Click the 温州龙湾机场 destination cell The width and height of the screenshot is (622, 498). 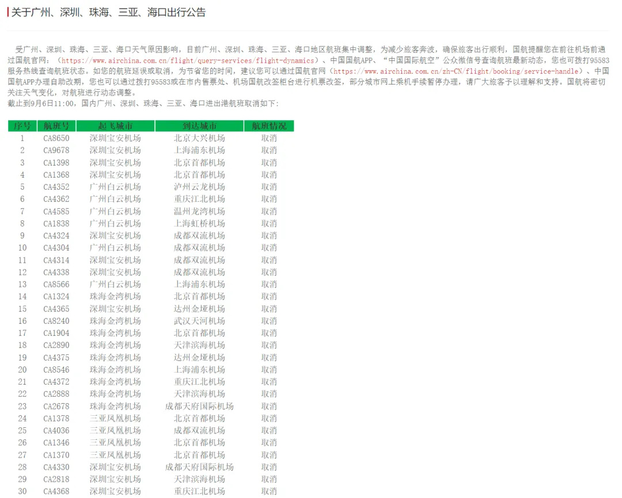coord(199,211)
